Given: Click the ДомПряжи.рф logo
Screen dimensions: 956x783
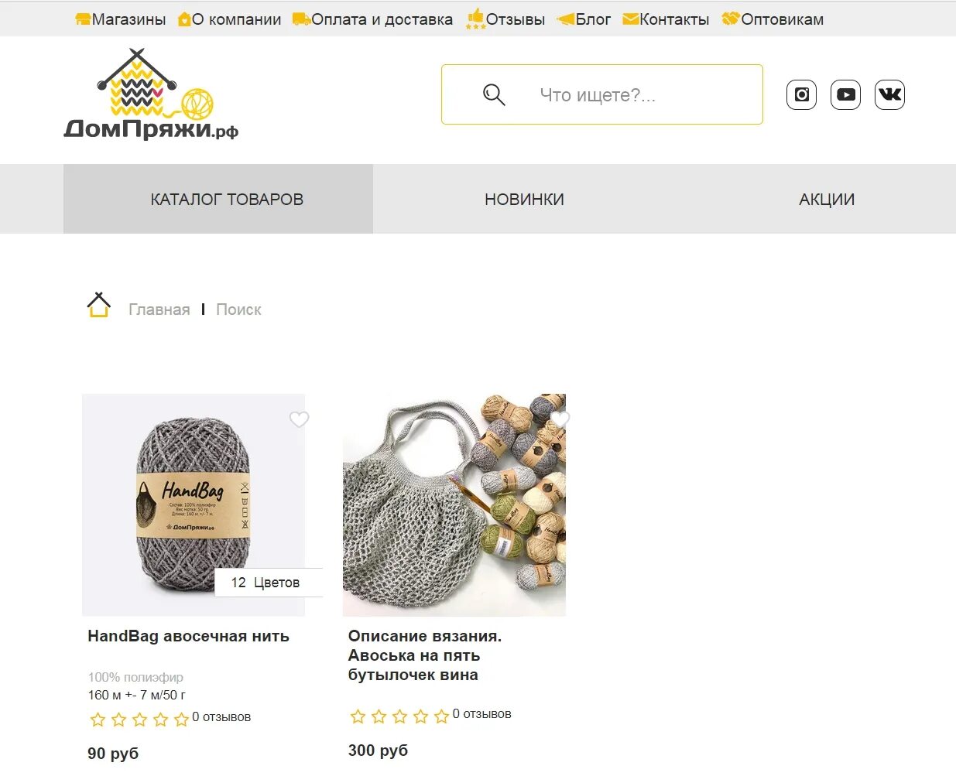Looking at the screenshot, I should tap(151, 94).
